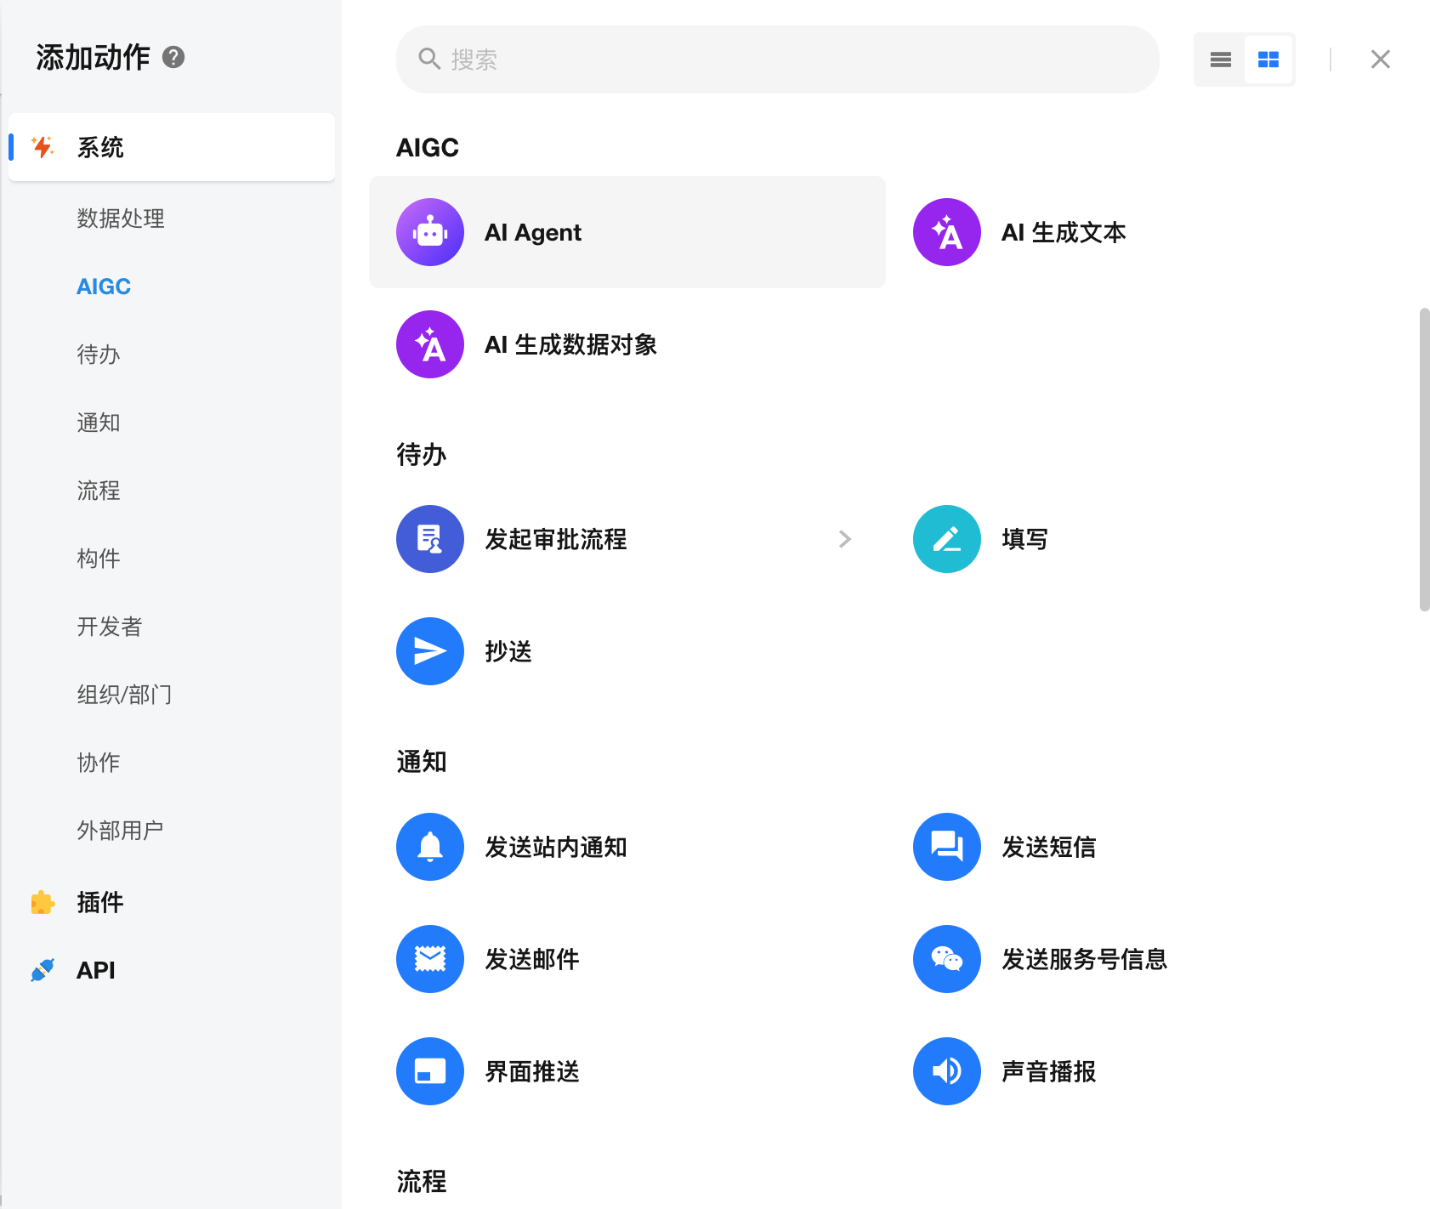Viewport: 1430px width, 1209px height.
Task: Click the help icon beside 添加动作
Action: (x=173, y=57)
